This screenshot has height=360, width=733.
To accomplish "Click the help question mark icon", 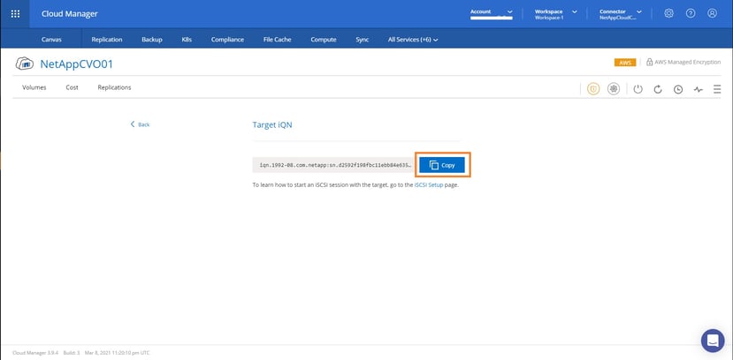I will tap(690, 13).
